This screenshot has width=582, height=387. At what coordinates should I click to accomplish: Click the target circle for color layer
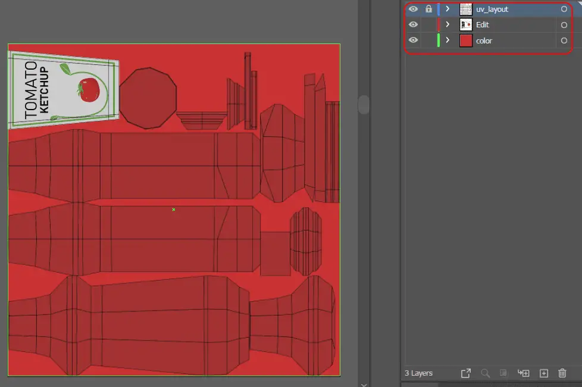click(x=564, y=40)
